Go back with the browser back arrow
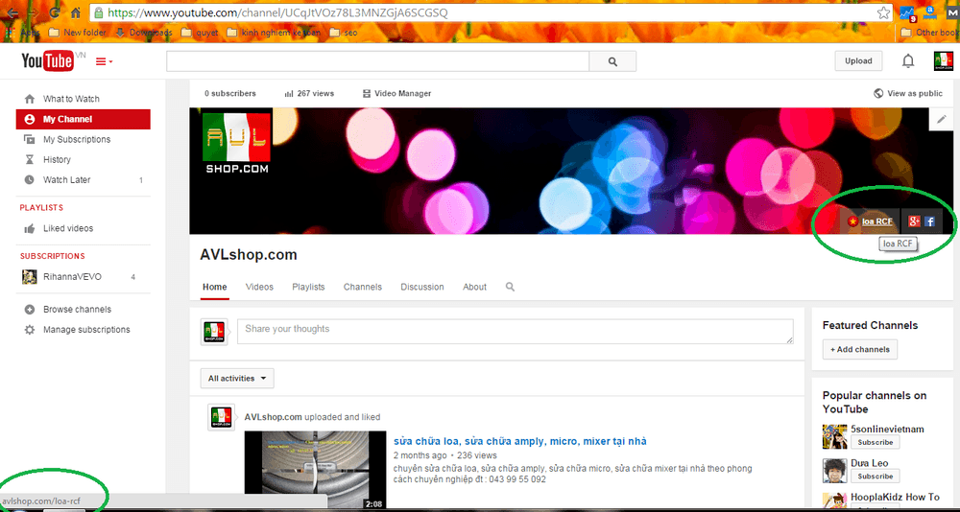The image size is (960, 512). coord(12,12)
